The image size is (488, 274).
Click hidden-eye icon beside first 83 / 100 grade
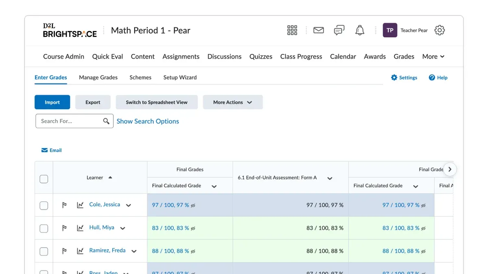pyautogui.click(x=193, y=229)
